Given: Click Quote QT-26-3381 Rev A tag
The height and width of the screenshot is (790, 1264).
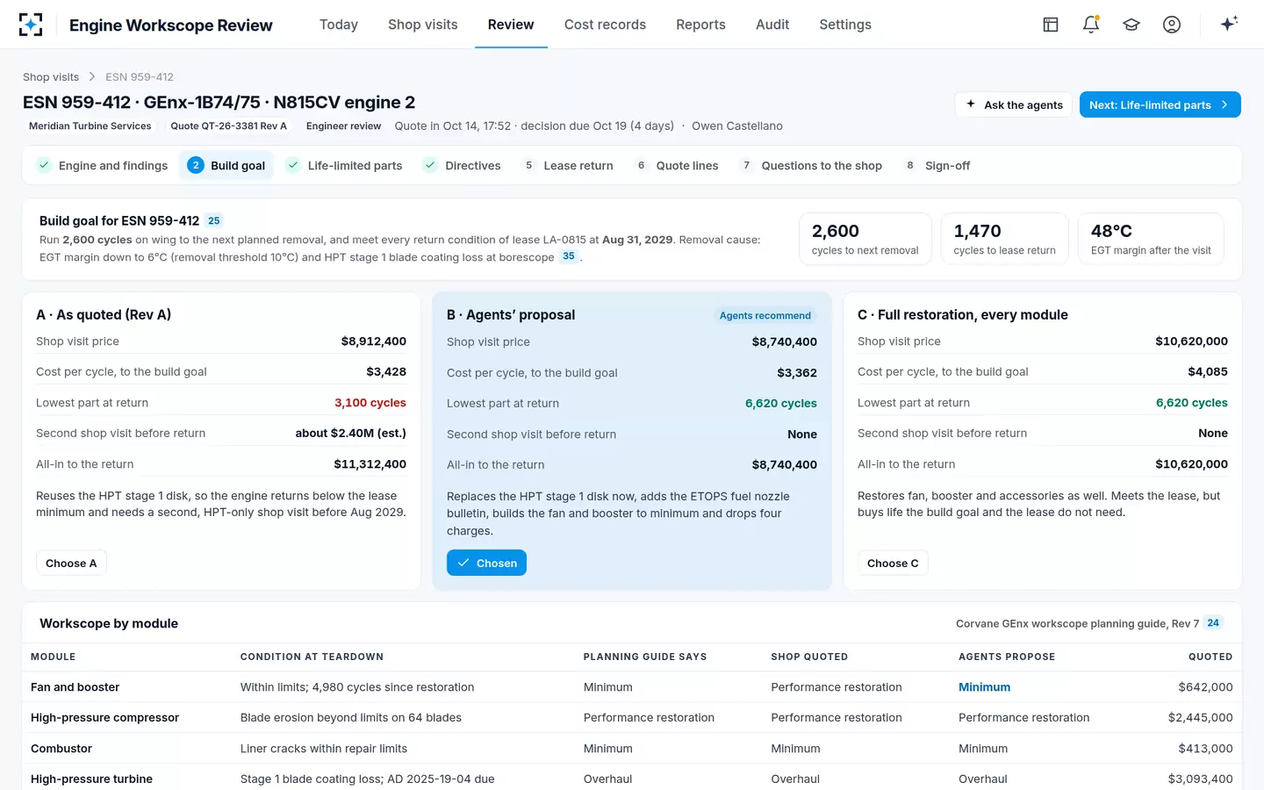Looking at the screenshot, I should 228,126.
